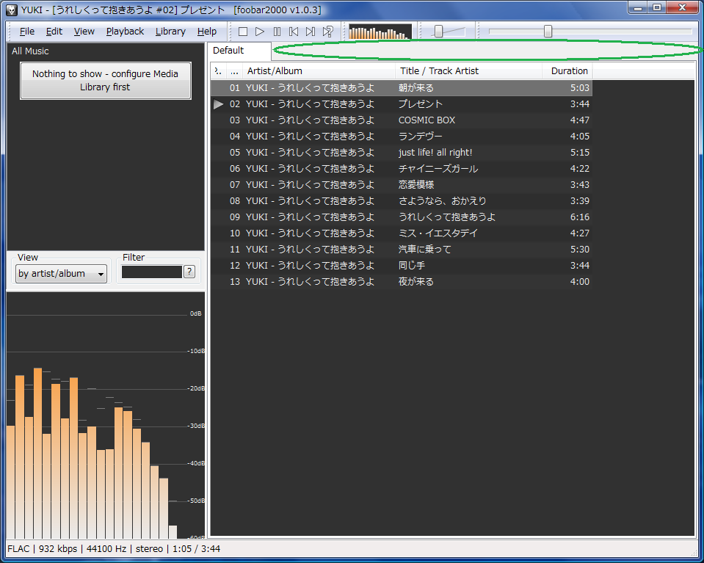Sort by Title / Track Artist column header
This screenshot has height=563, width=704.
click(x=469, y=71)
